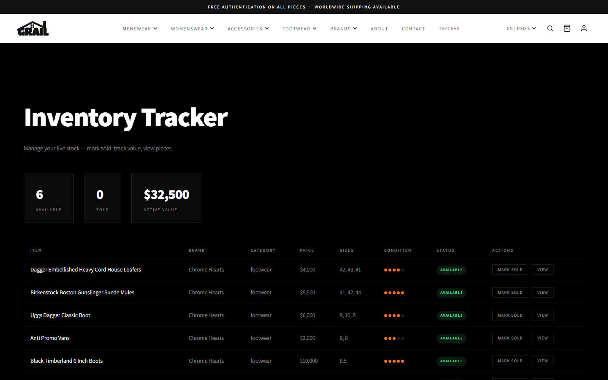Click condition dots for Birkenstock Boston Mules
Viewport: 608px width, 380px height.
(394, 293)
